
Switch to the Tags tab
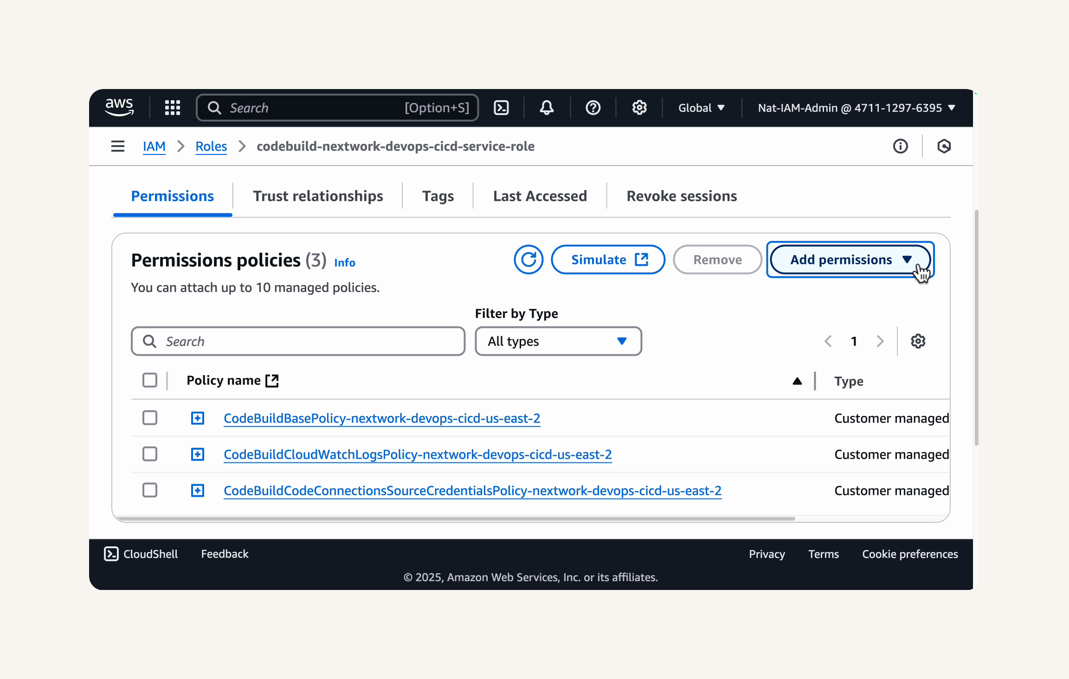click(x=438, y=196)
